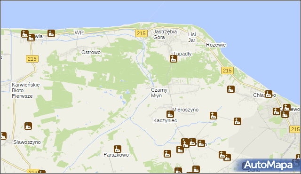Click the Sławoszyno village label
Screen dimensions: 301x174
(x=27, y=142)
